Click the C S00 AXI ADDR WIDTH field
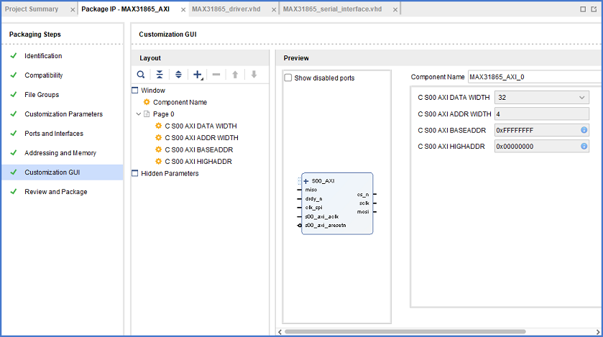Image resolution: width=603 pixels, height=337 pixels. [x=542, y=114]
